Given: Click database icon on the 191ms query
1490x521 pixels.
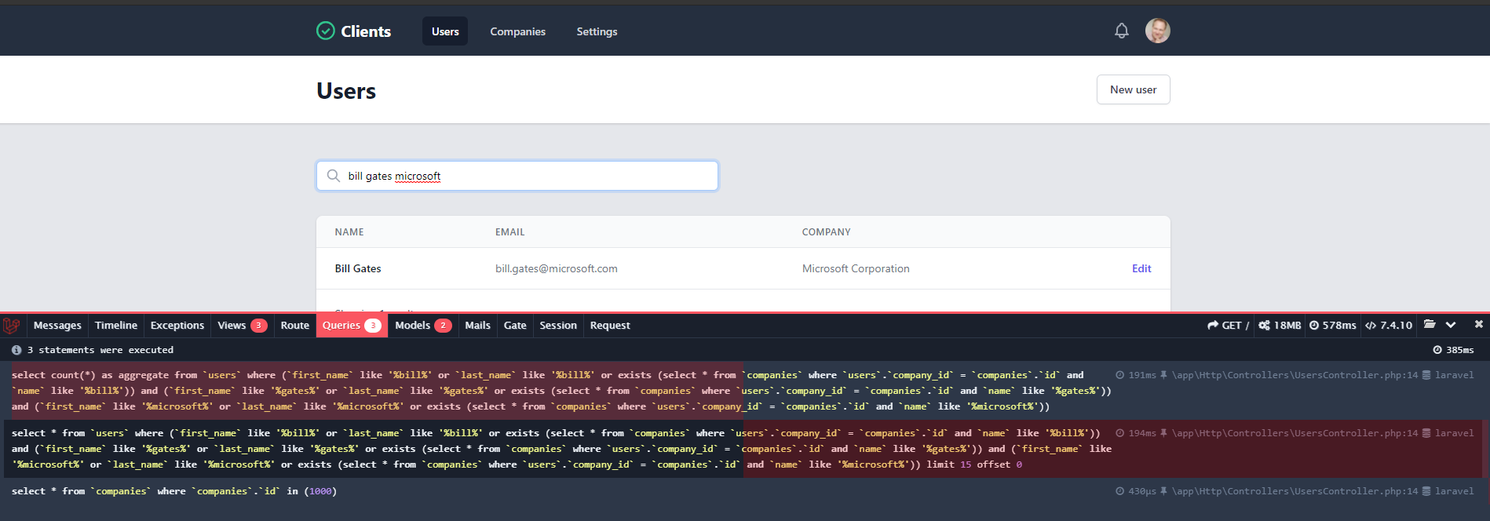Looking at the screenshot, I should (x=1426, y=375).
